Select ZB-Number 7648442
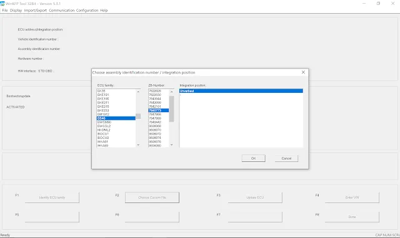The height and width of the screenshot is (238, 400). (158, 122)
